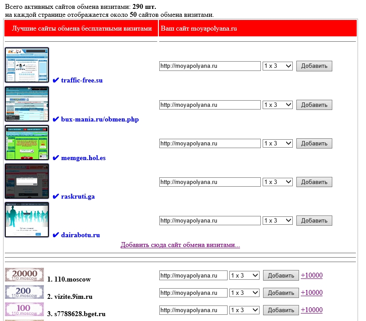Open the dairabotu.ru site thumbnail
366x321 pixels.
27,220
